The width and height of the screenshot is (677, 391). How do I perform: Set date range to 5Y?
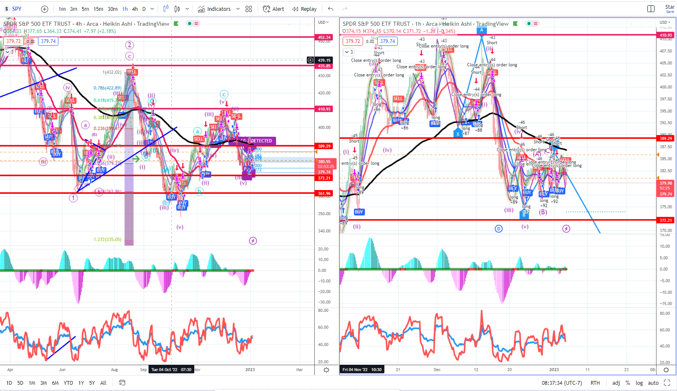[92, 383]
